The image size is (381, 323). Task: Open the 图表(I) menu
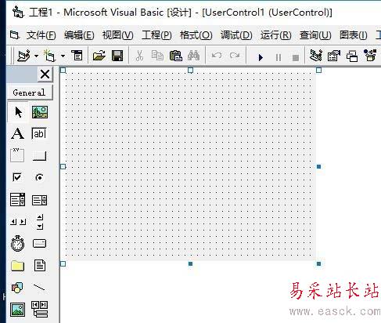(354, 35)
